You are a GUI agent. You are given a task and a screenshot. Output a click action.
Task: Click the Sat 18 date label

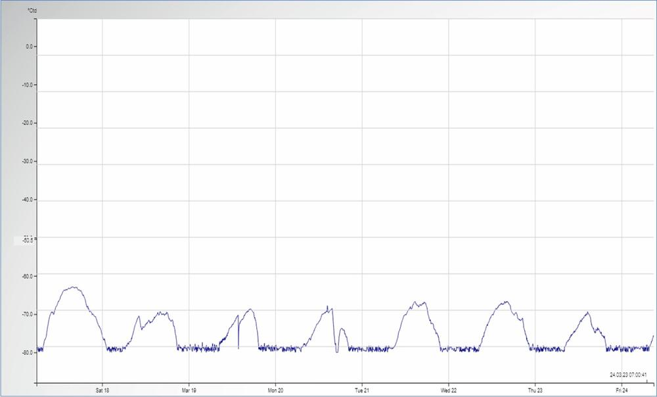102,390
